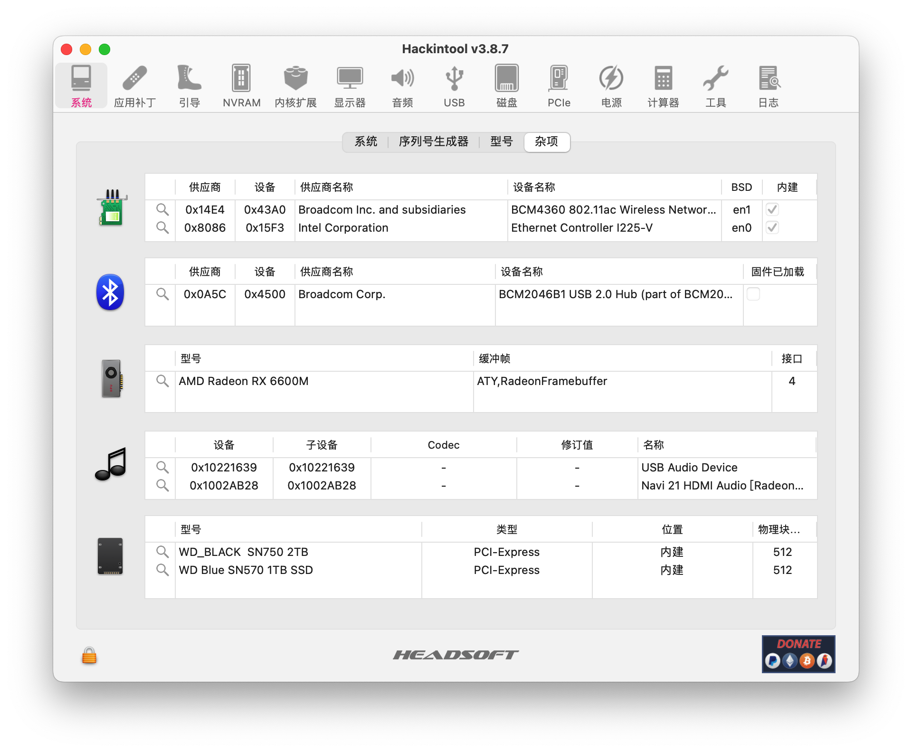Sort disk table by 类型 column header

click(x=506, y=529)
